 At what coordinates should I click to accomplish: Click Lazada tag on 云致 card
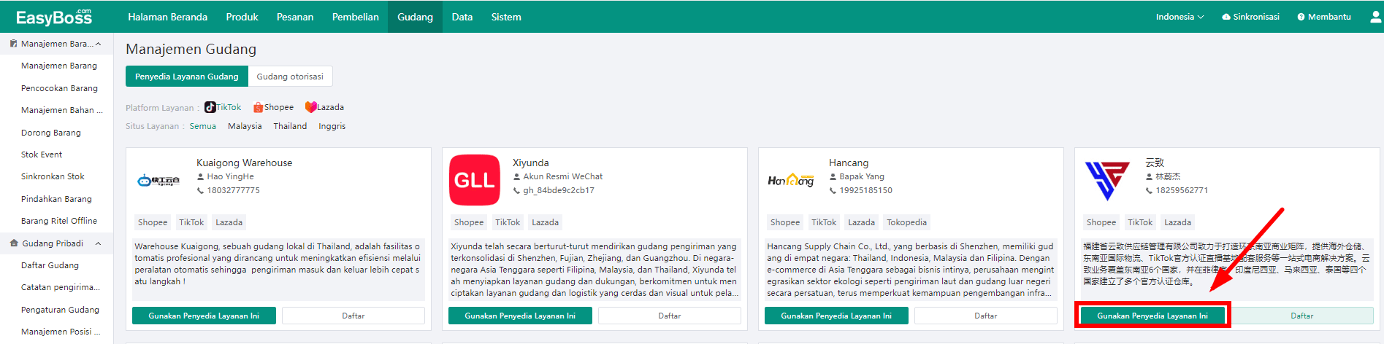click(1177, 222)
